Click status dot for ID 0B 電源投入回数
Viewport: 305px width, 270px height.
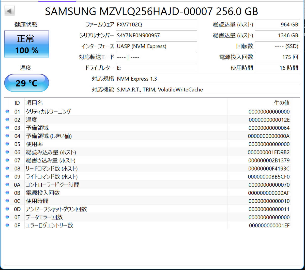pyautogui.click(x=7, y=193)
